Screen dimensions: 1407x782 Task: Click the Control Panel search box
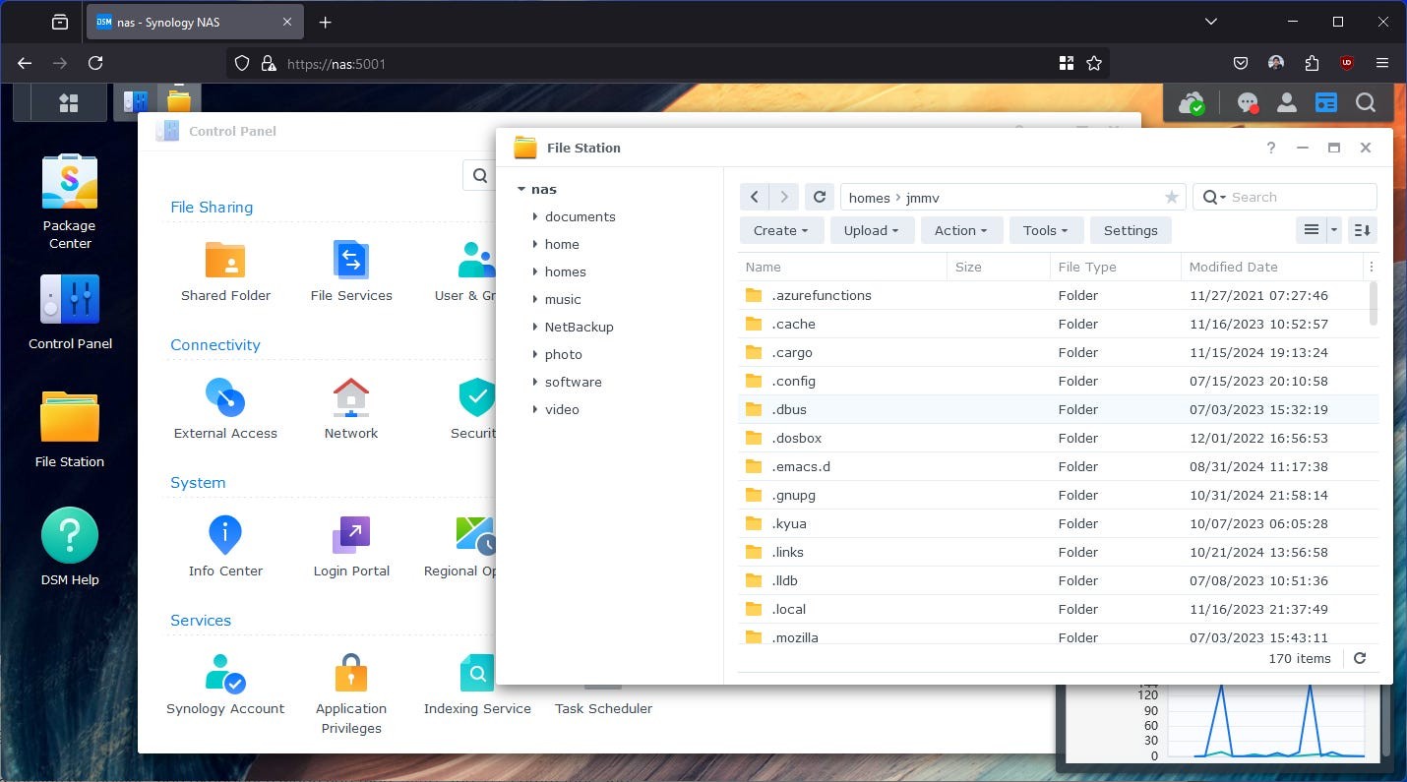[x=480, y=176]
